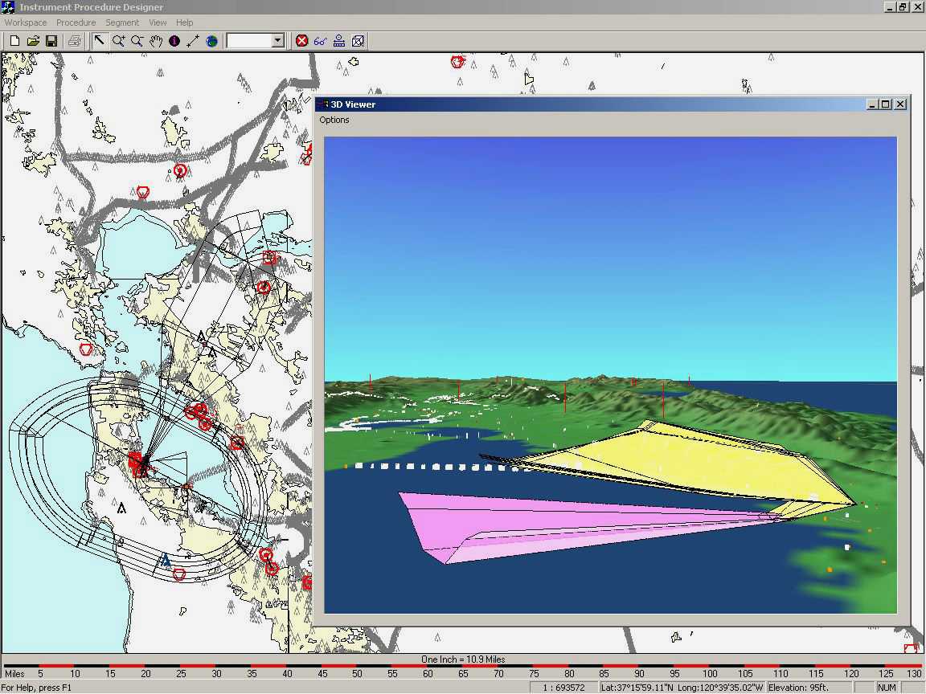Maximize the 3D Viewer window
Image resolution: width=926 pixels, height=694 pixels.
886,104
